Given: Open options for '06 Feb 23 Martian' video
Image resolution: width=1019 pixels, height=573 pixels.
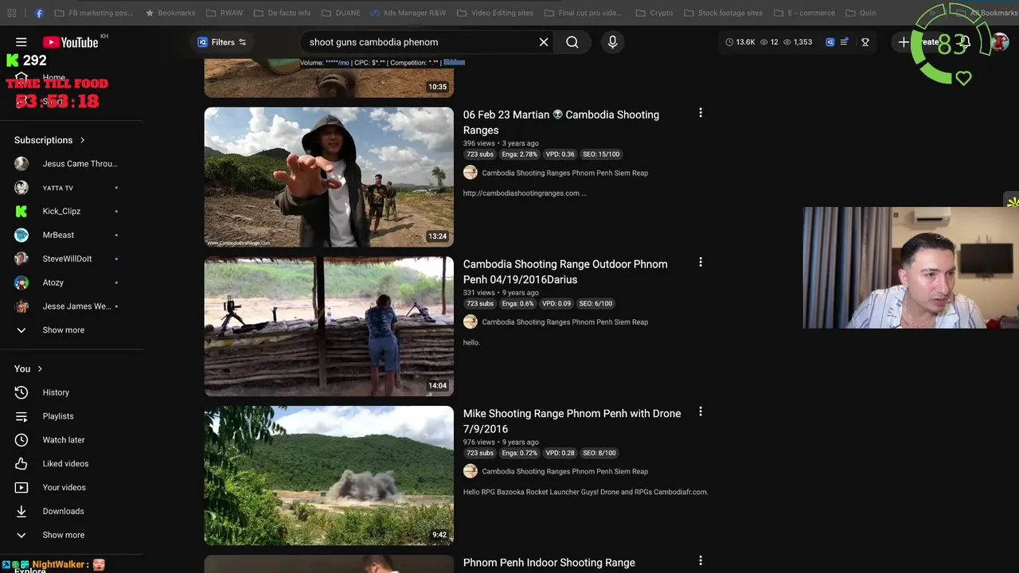Looking at the screenshot, I should 701,114.
